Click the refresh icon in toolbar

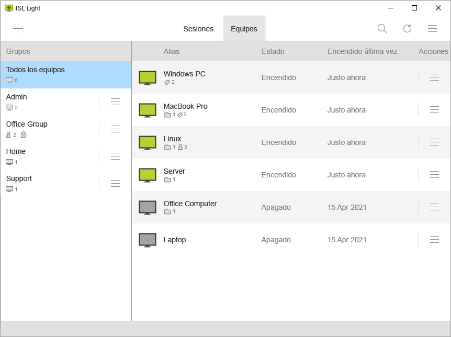pos(407,29)
